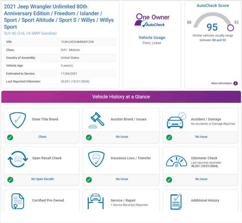Click the State Title Brand label
This screenshot has height=223, width=242.
click(45, 119)
